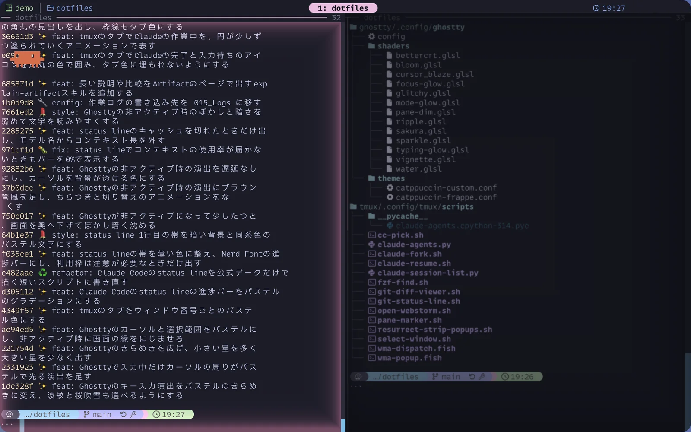
Task: Click the smiley icon in right pane prompt
Action: 358,377
